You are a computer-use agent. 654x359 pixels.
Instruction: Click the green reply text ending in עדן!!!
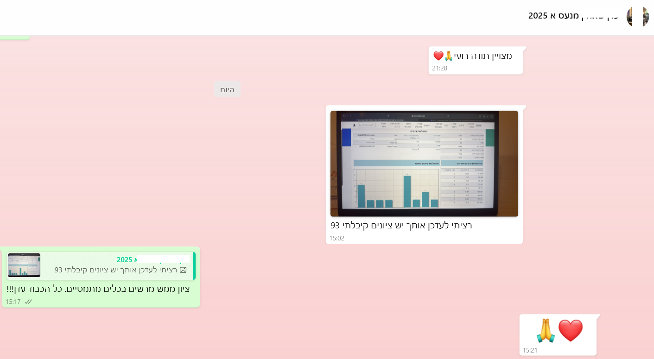pos(98,289)
